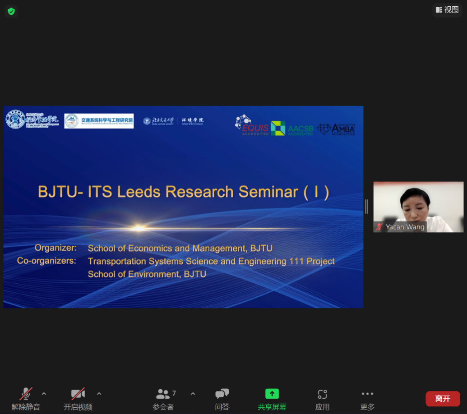Screen dimensions: 467x414
Task: Select Yacan Wang's video thumbnail
Action: tap(418, 207)
